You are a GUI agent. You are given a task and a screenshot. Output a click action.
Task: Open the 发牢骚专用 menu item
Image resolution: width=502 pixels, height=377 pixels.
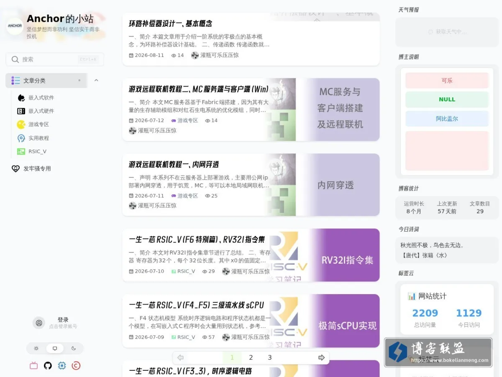37,169
